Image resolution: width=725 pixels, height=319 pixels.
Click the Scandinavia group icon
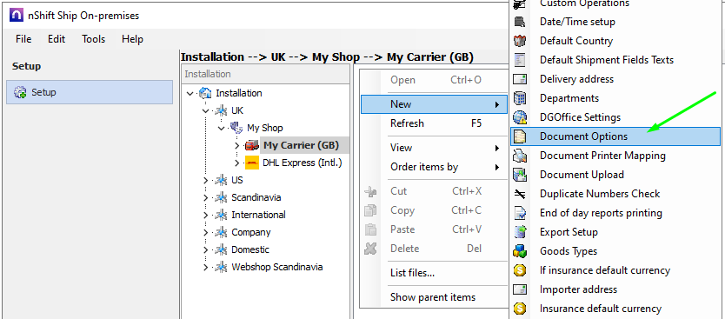click(221, 197)
